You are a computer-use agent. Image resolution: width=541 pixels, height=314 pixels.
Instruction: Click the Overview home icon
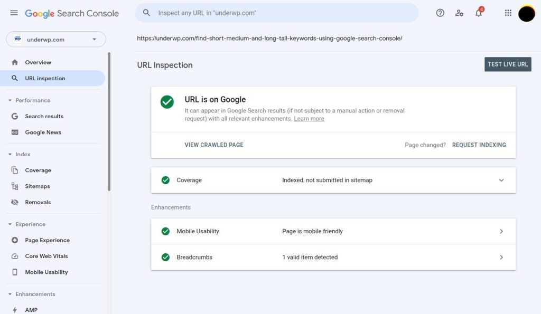[x=14, y=62]
